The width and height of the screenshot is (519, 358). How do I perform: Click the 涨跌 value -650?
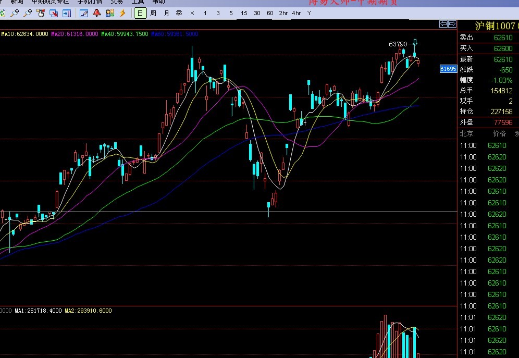506,70
